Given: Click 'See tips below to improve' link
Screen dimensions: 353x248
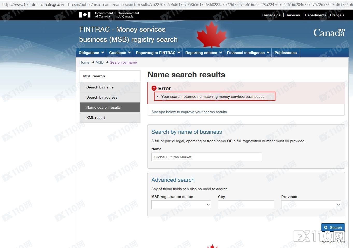Looking at the screenshot, I should point(189,112).
